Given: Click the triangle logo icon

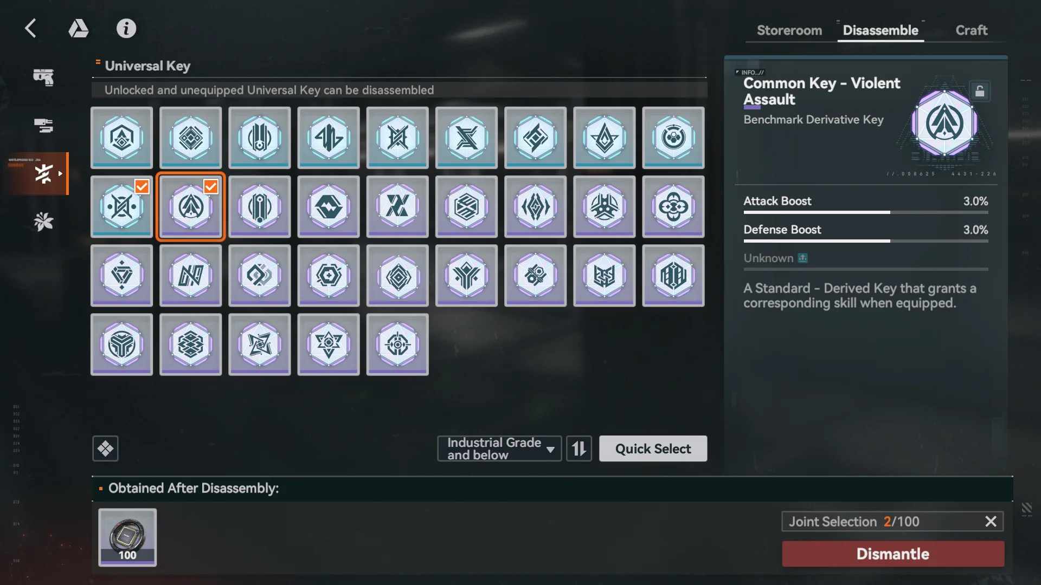Looking at the screenshot, I should click(79, 28).
